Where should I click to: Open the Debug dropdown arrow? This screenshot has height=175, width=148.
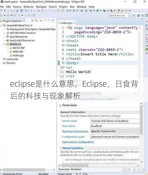pos(94,11)
